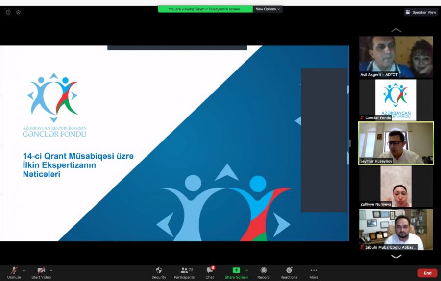Open share screen options arrow
Screen dimensions: 441x281
[x=246, y=270]
